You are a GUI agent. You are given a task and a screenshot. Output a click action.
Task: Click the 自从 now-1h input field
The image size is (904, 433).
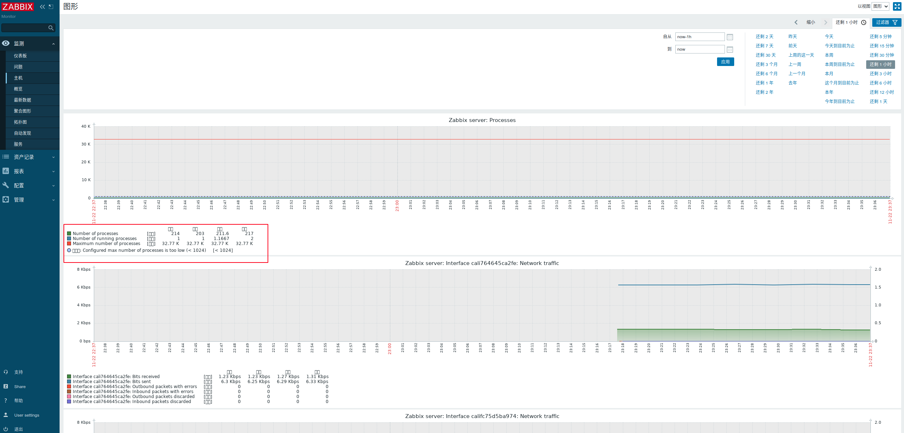click(x=700, y=37)
